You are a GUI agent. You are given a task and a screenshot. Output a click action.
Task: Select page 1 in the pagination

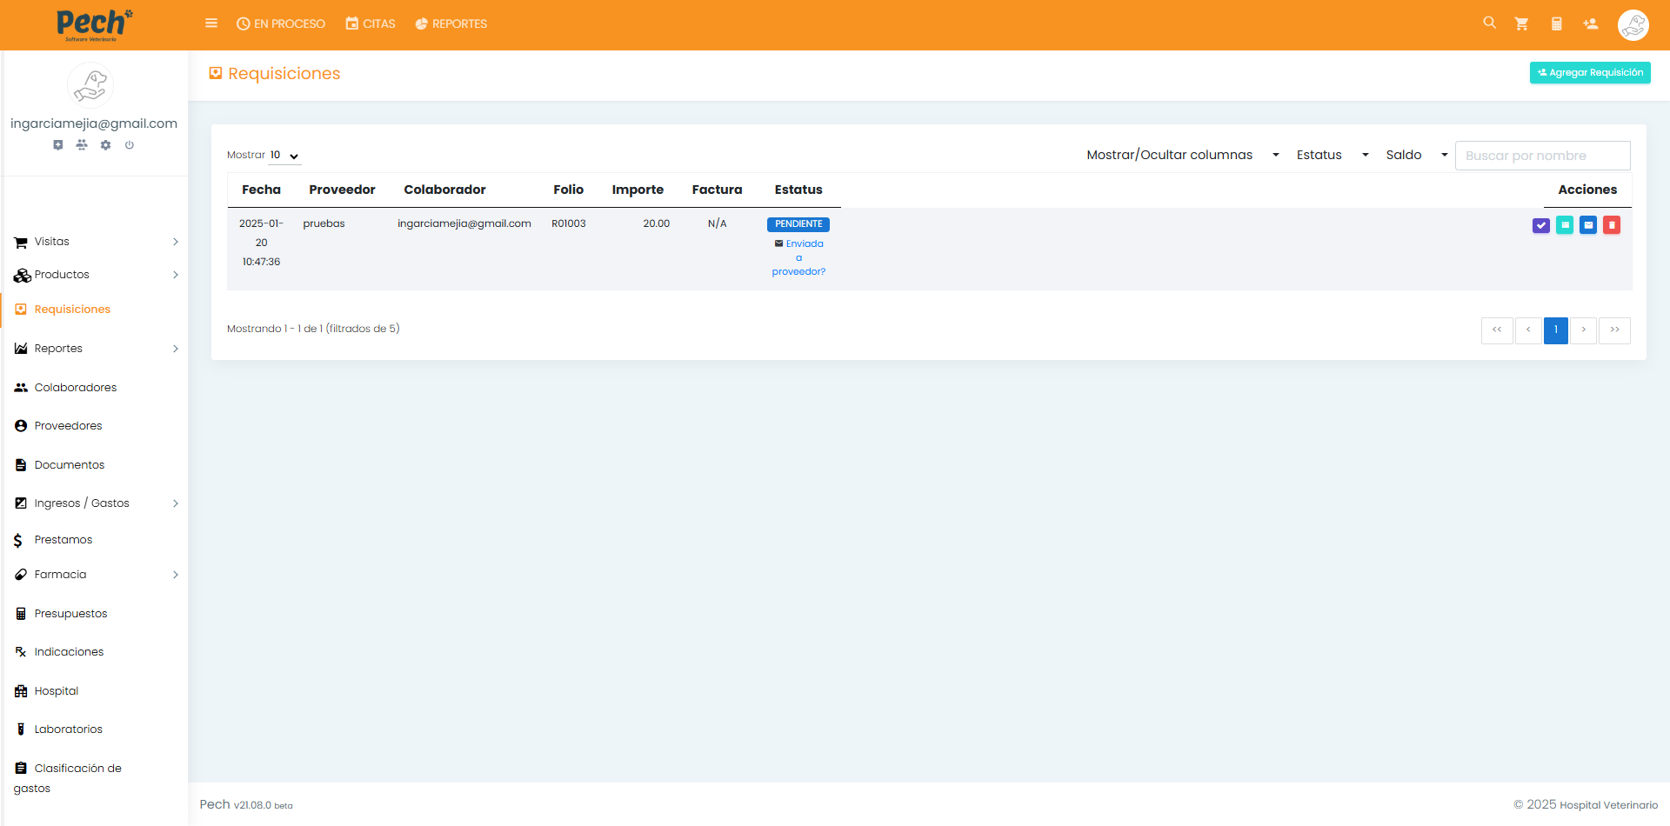1555,330
